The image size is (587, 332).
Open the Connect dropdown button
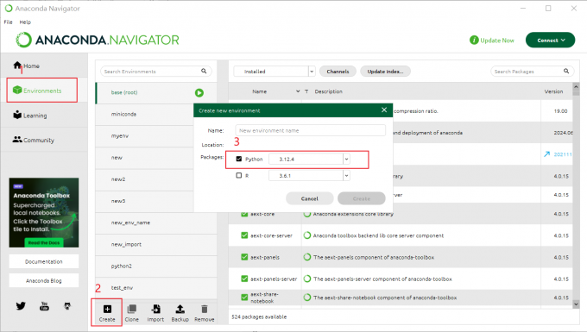(x=551, y=40)
